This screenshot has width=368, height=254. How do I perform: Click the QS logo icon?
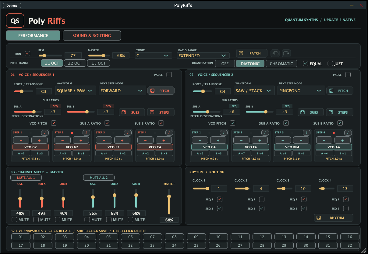tap(15, 21)
